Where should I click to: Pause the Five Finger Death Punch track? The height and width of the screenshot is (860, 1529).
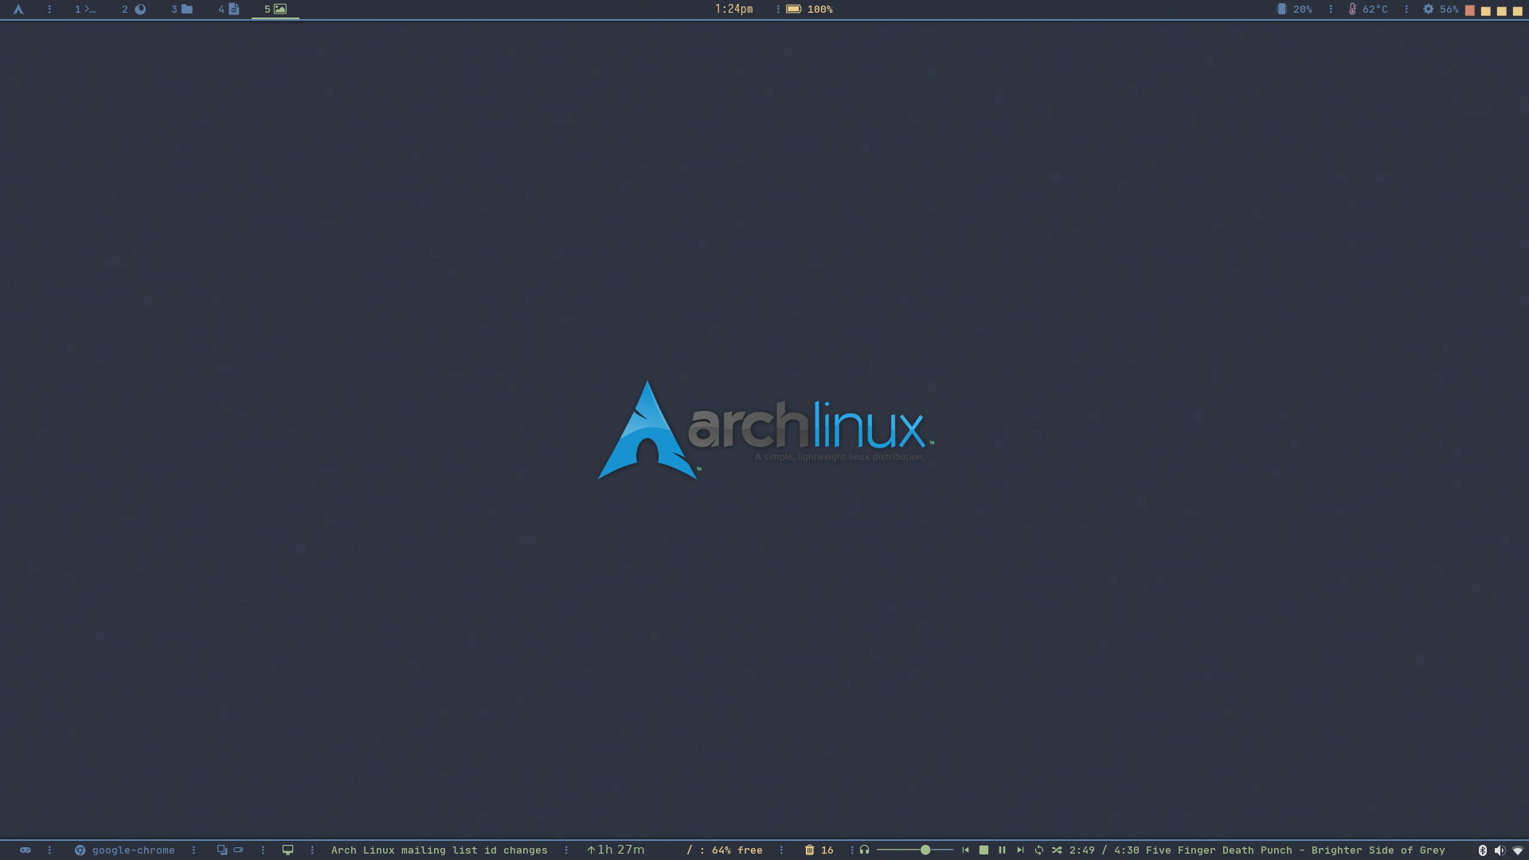click(1002, 850)
